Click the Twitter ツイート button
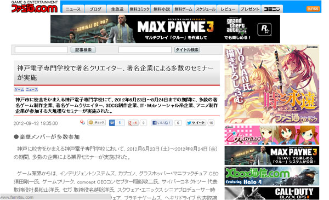This screenshot has width=329, height=200. click(x=196, y=123)
